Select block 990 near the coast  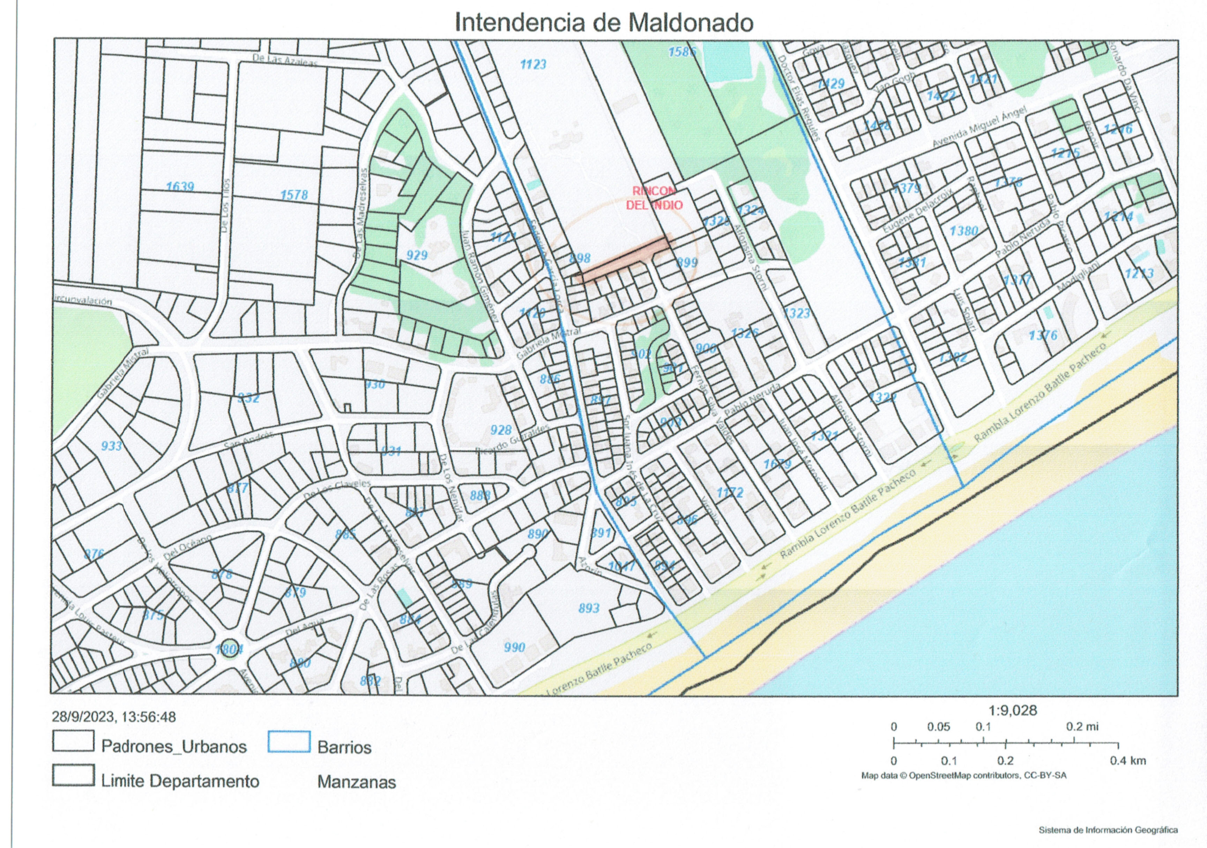pos(514,648)
